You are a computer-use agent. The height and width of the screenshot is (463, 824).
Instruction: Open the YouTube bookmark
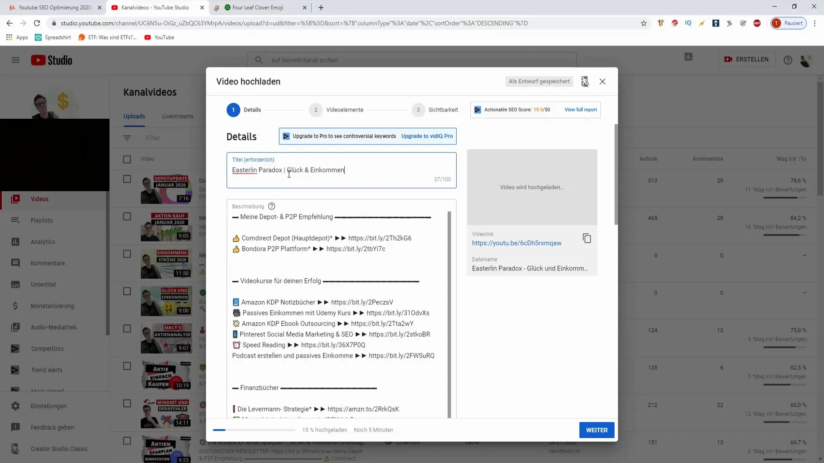pos(159,37)
